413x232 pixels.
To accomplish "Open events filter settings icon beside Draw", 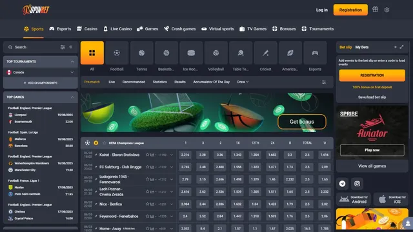I will click(x=324, y=82).
